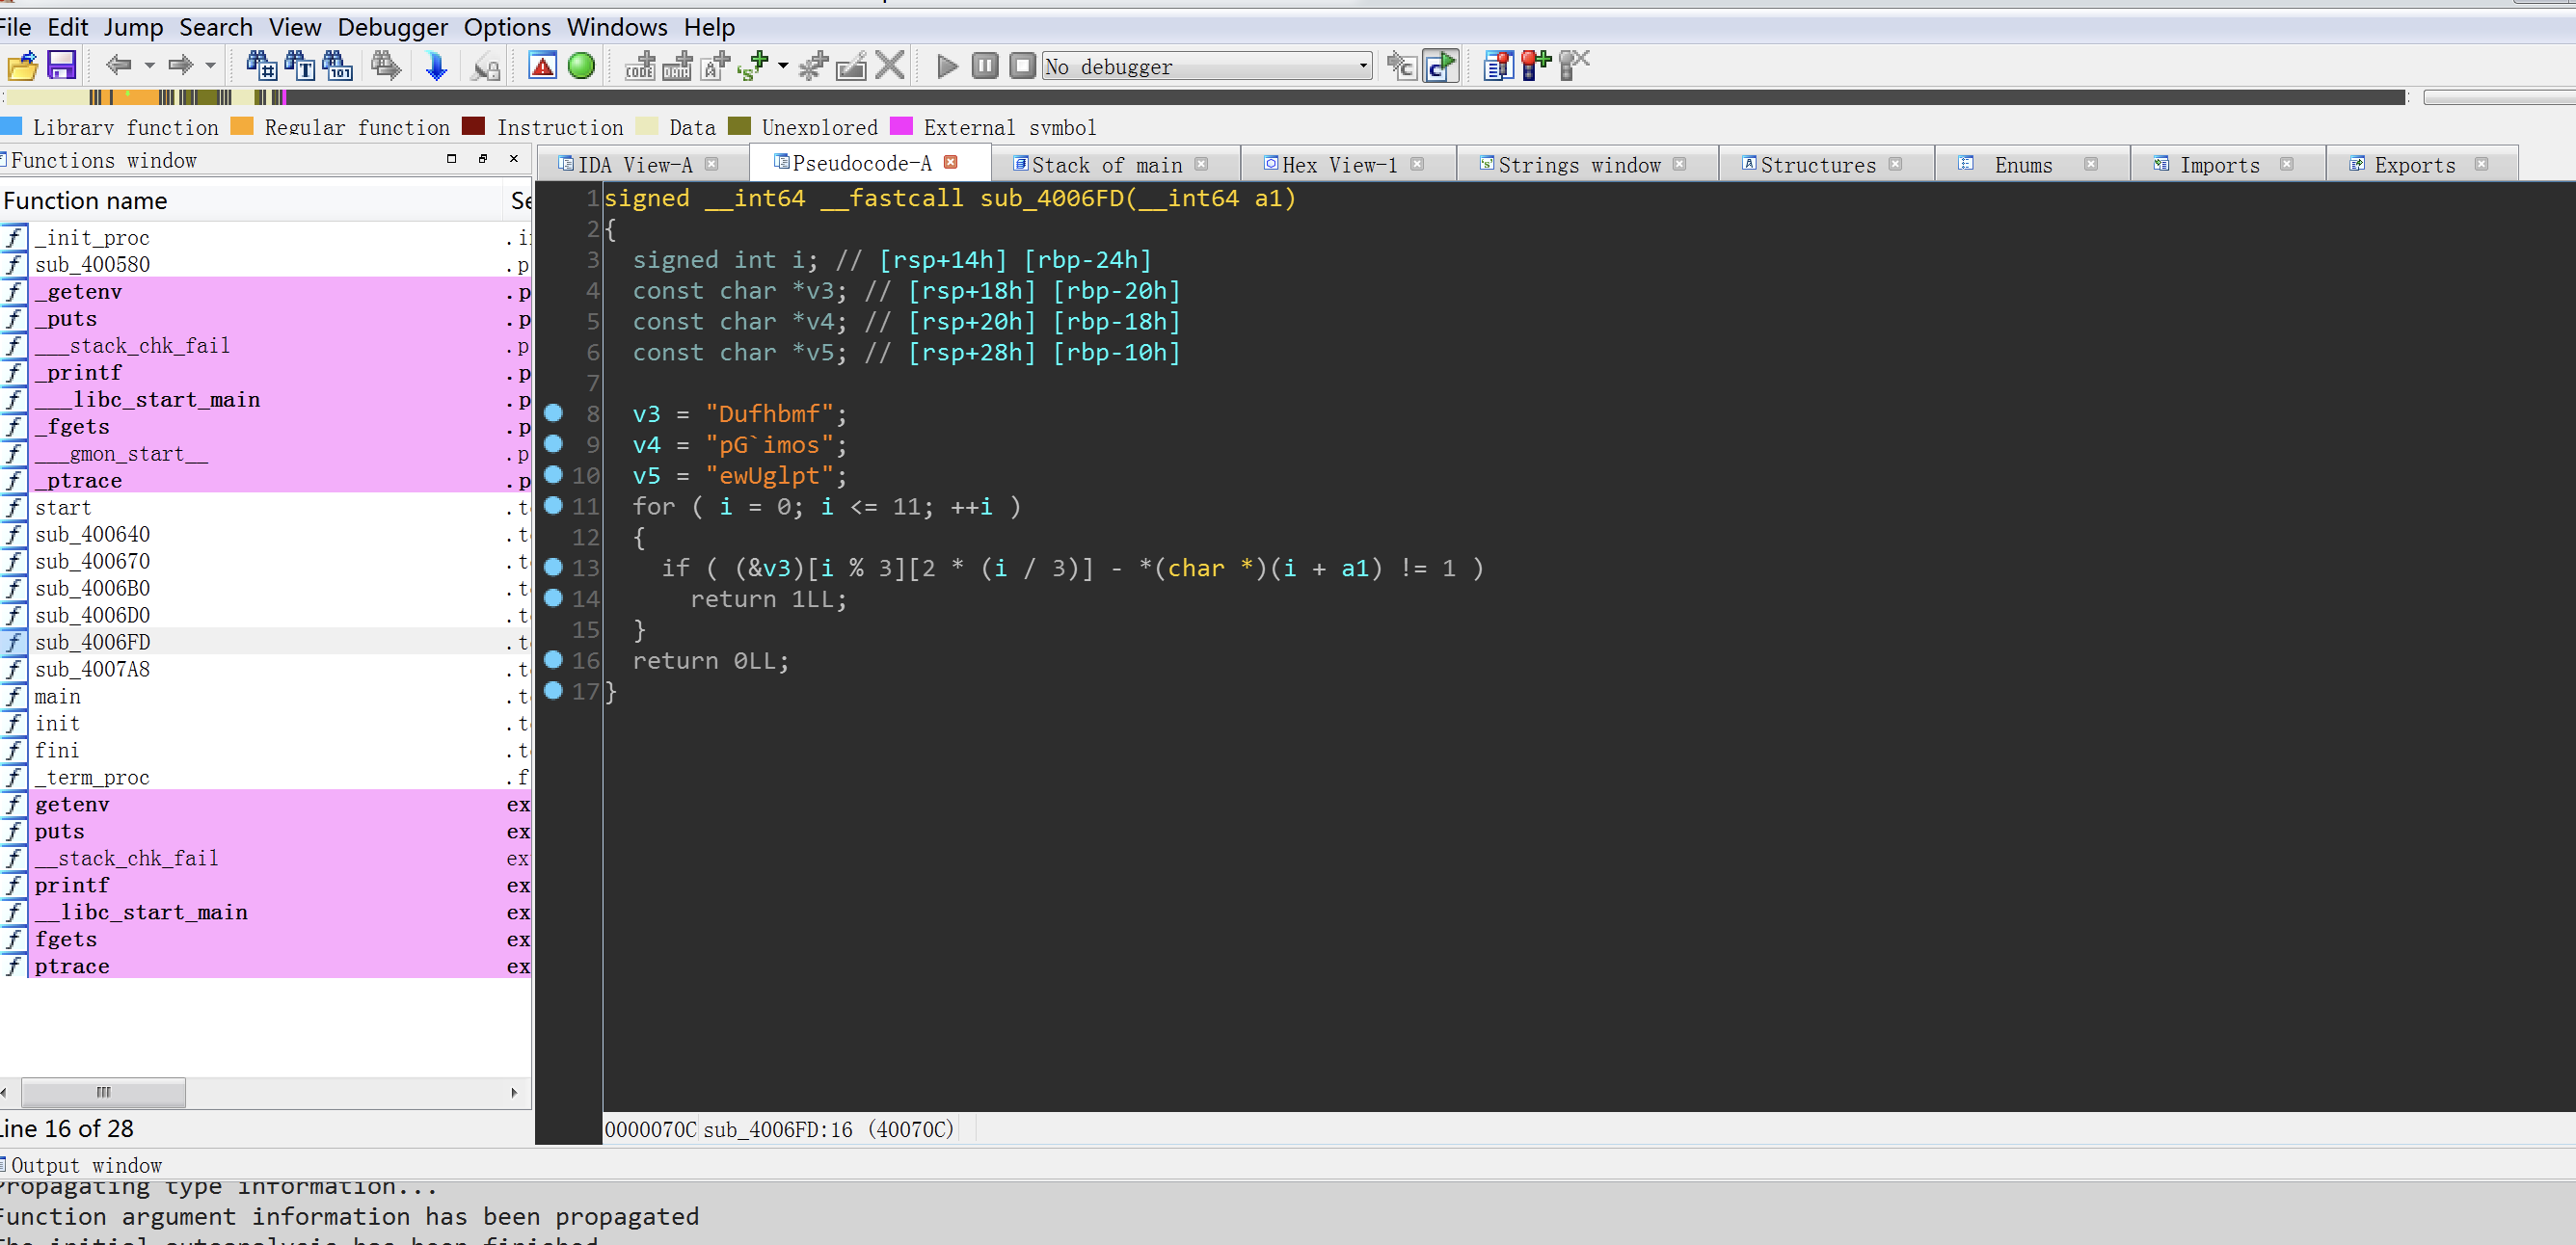Viewport: 2576px width, 1245px height.
Task: Click the Debugger menu item
Action: tap(391, 25)
